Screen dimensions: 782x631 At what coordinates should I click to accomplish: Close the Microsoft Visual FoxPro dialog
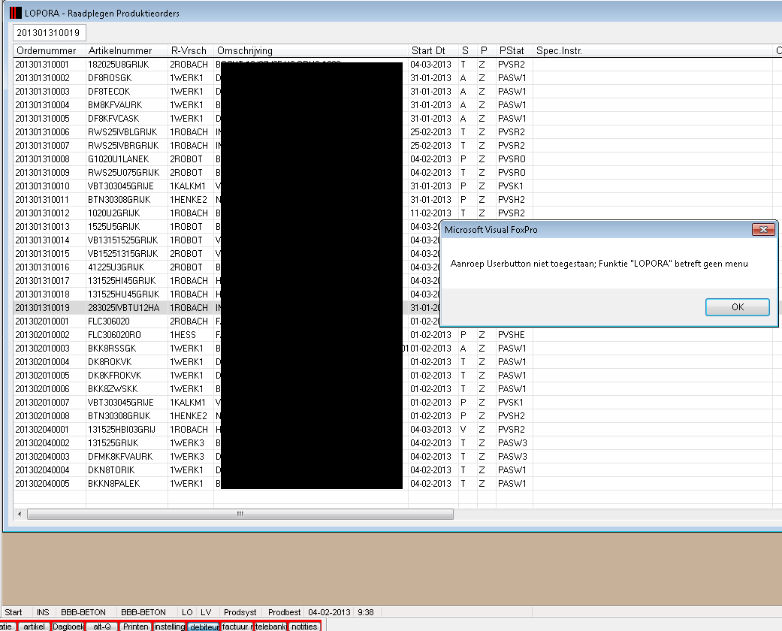[x=763, y=229]
